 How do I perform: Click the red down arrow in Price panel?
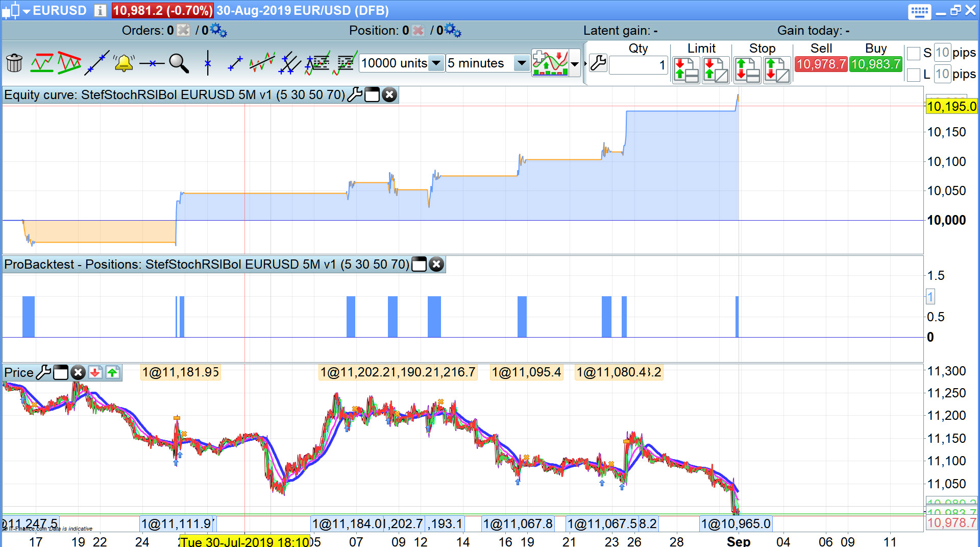tap(95, 372)
